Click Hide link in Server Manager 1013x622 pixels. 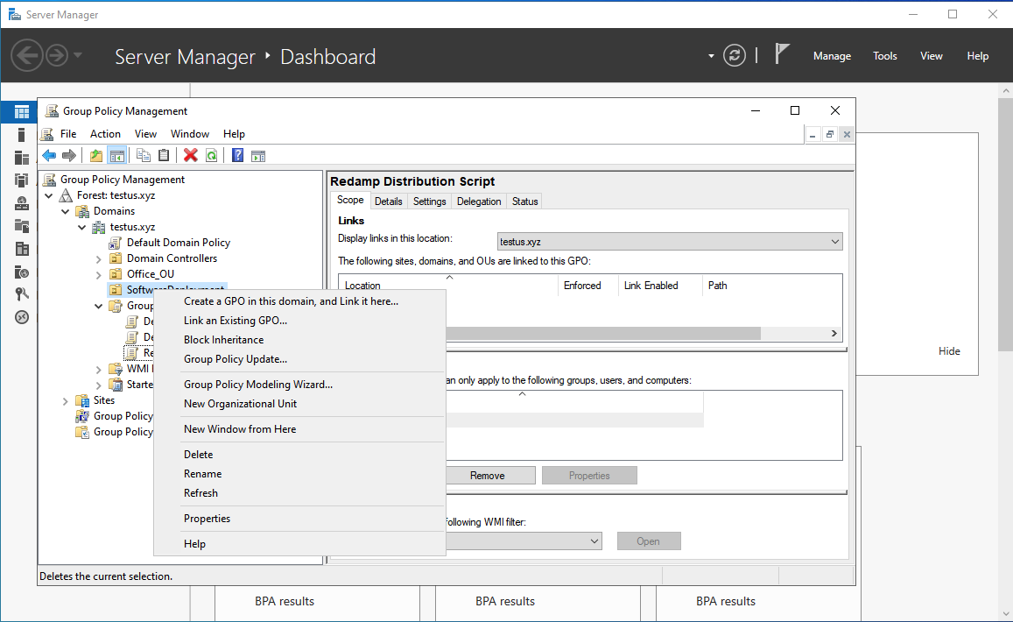(x=949, y=351)
